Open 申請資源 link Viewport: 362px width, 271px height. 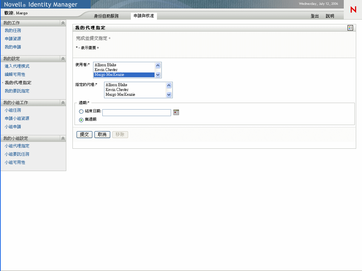[x=13, y=39]
